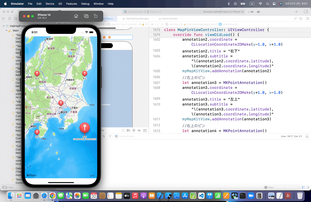Viewport: 311px width, 202px height.
Task: Click the //左上のピン comment line
Action: [x=194, y=78]
